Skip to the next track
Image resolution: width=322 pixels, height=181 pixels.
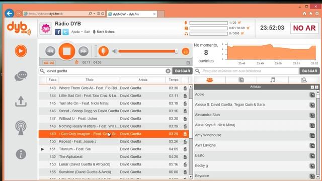84,51
